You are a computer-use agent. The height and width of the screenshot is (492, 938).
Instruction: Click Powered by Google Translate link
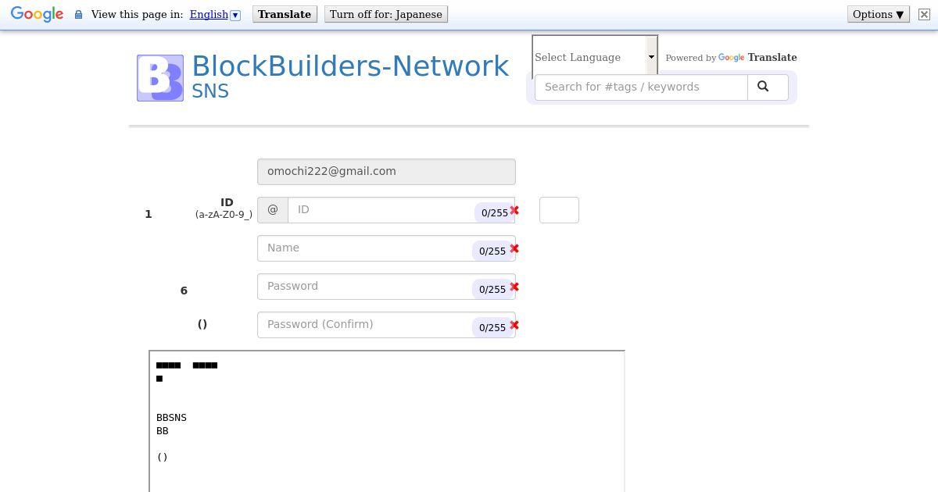[x=731, y=58]
